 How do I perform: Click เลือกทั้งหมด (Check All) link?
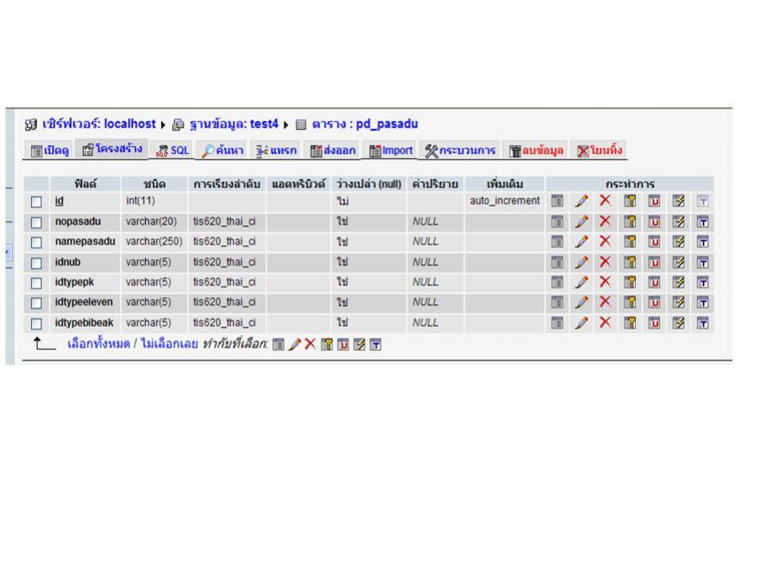[x=99, y=344]
